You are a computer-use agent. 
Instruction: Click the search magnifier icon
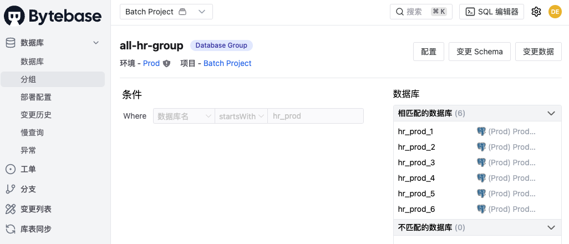point(399,12)
